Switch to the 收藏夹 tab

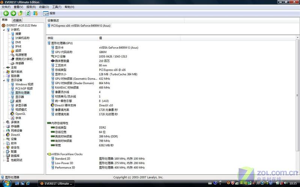click(17, 20)
